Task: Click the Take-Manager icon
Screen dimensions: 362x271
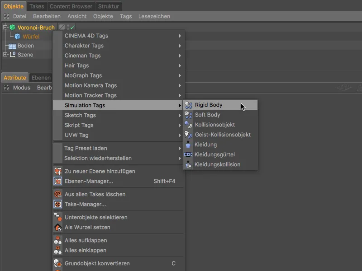Action: (x=58, y=204)
